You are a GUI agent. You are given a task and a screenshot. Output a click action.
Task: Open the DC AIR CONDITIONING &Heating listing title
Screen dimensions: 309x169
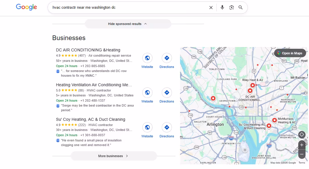tap(88, 50)
